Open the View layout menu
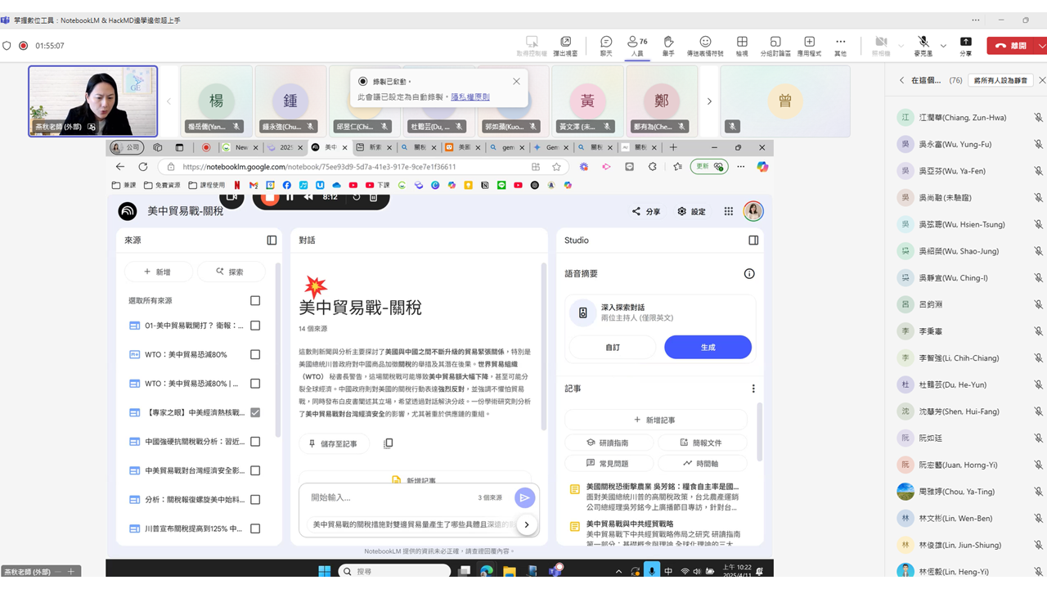The image size is (1047, 589). point(742,46)
